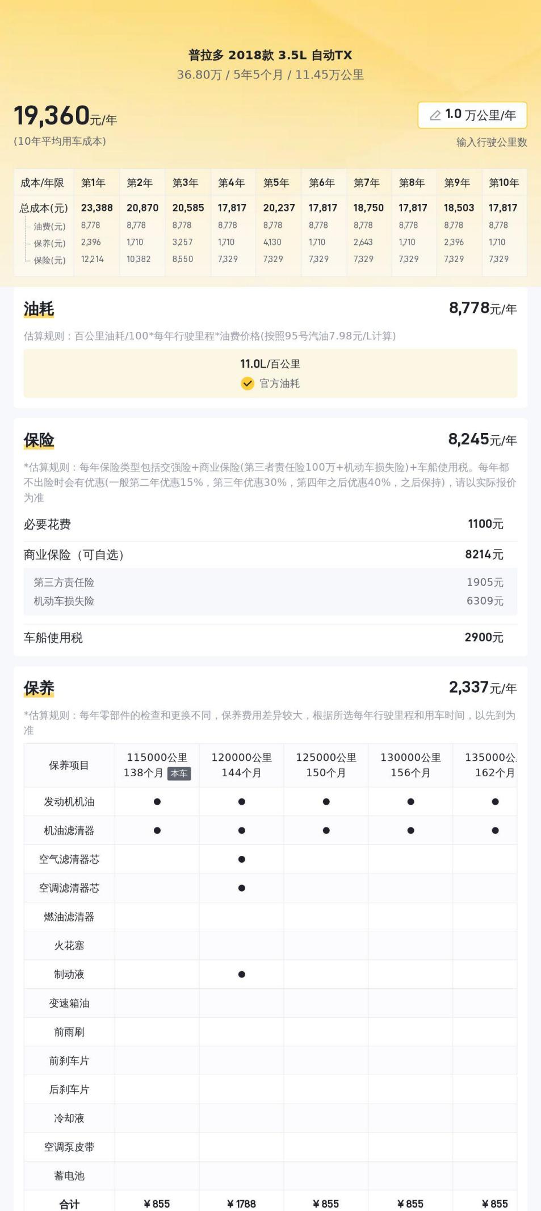
Task: Click the ¥1788 total cost cell
Action: tap(242, 1204)
